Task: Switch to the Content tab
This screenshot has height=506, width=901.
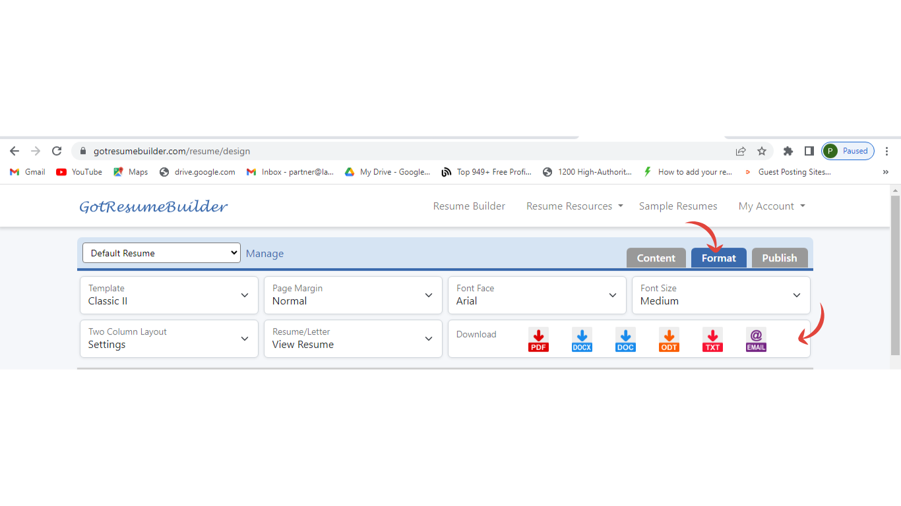Action: tap(656, 258)
